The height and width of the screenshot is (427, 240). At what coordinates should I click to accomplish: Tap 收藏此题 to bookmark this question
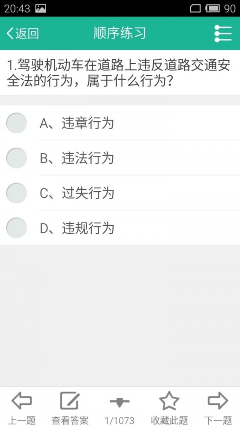click(169, 420)
